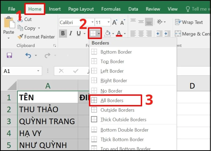The image size is (211, 151).
Task: Click the Copy command
Action: tap(27, 28)
